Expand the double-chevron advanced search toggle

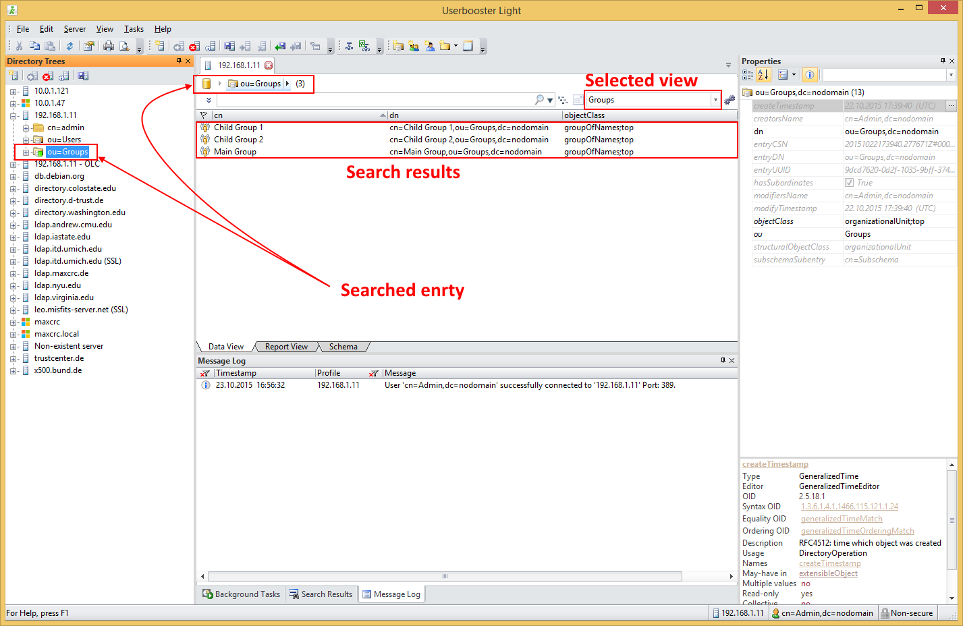209,100
